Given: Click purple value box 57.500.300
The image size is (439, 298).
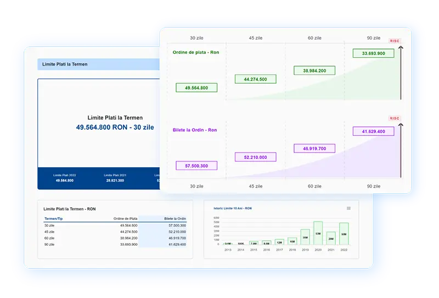Looking at the screenshot, I should [x=196, y=165].
